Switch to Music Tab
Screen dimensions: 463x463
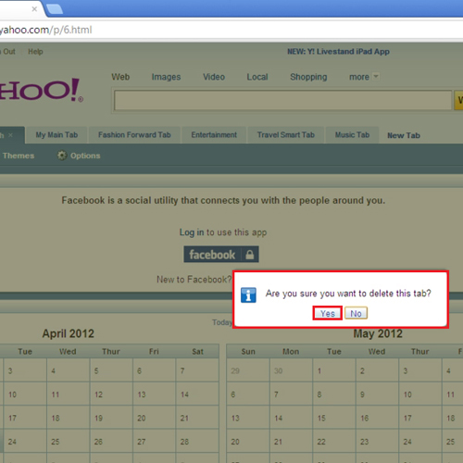tap(352, 135)
